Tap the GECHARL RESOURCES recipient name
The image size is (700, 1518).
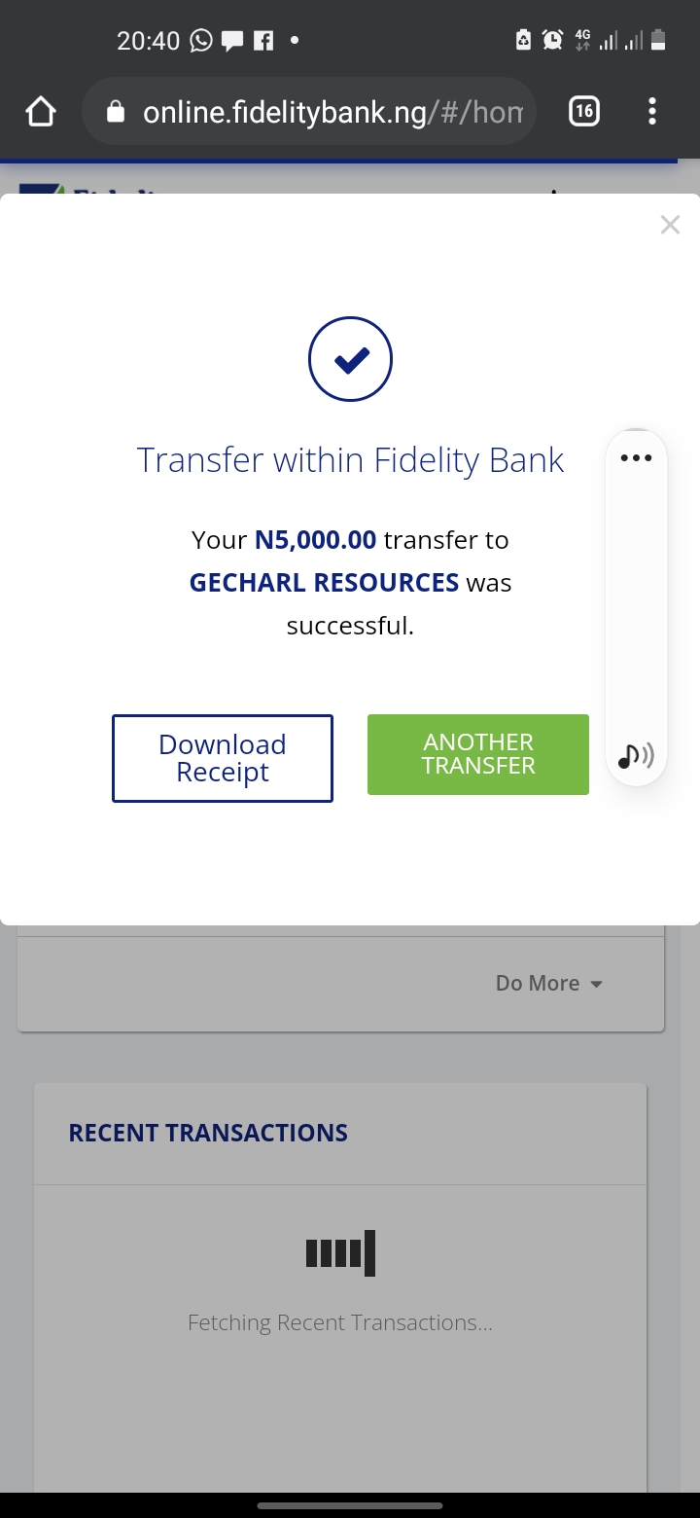(324, 583)
